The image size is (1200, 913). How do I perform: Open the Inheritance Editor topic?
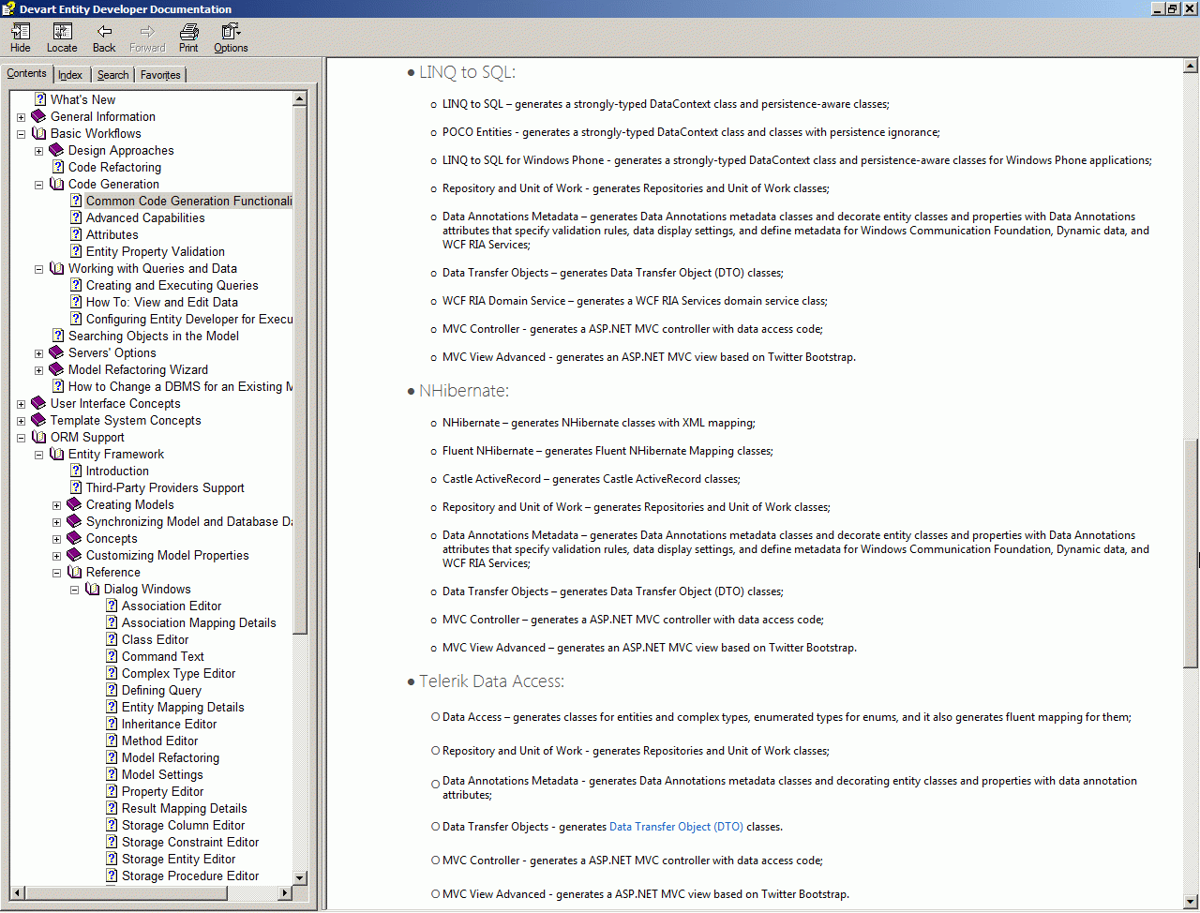pos(170,724)
